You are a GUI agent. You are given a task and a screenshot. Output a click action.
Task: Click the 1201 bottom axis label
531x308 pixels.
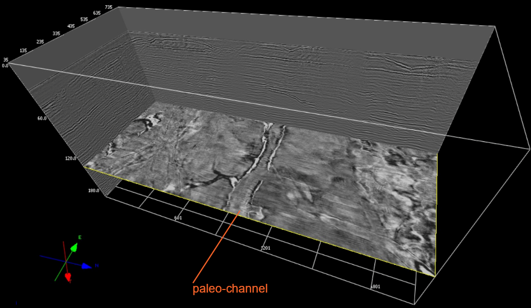tap(265, 248)
